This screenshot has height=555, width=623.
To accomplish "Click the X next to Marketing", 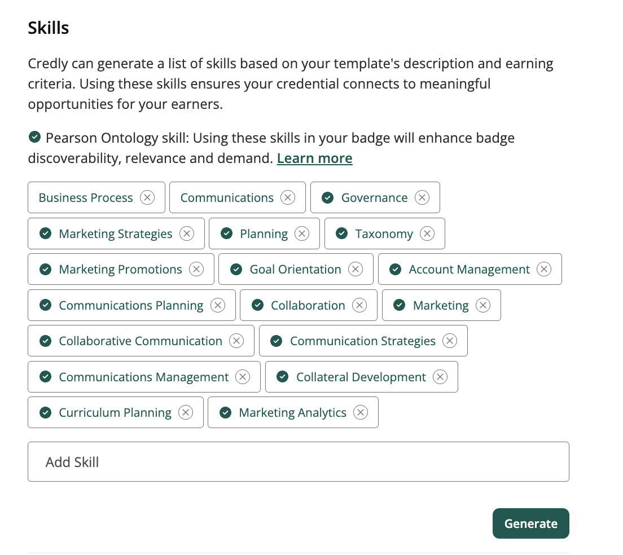I will (x=483, y=305).
